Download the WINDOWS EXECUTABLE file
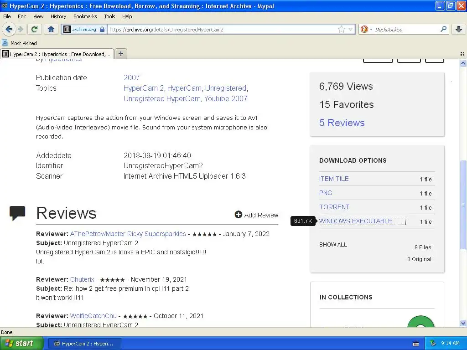The image size is (467, 350). [x=356, y=221]
